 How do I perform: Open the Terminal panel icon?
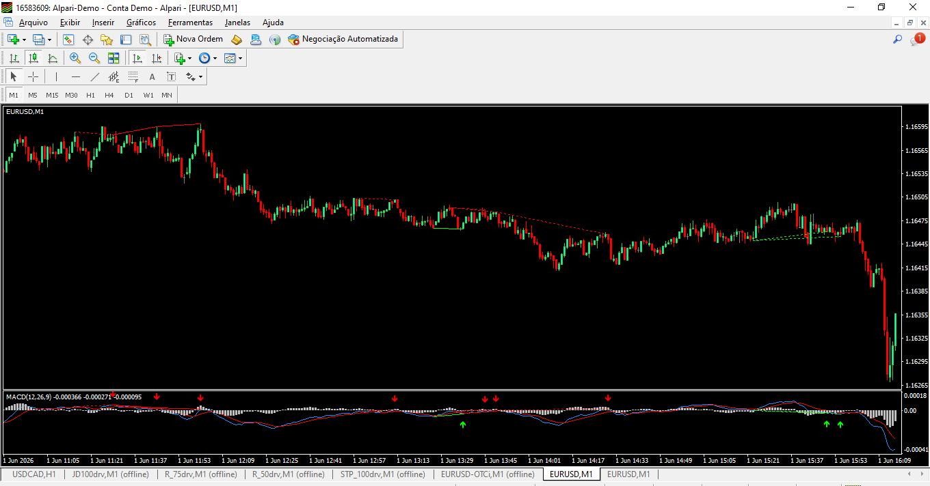126,40
